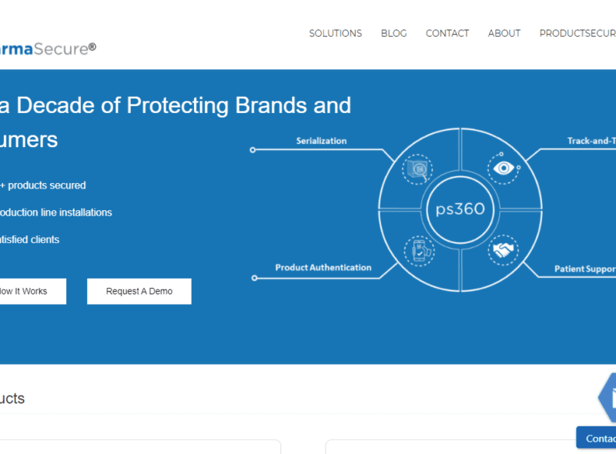Select the Product Authentication label
The width and height of the screenshot is (616, 454).
point(323,268)
